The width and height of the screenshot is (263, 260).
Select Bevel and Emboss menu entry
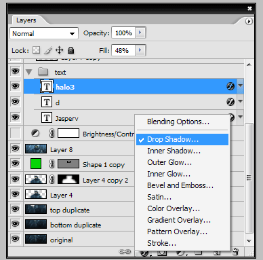point(180,185)
